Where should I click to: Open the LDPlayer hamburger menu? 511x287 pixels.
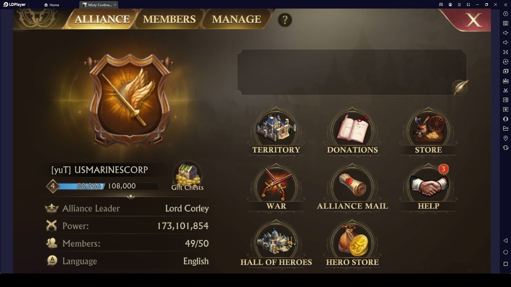(459, 4)
